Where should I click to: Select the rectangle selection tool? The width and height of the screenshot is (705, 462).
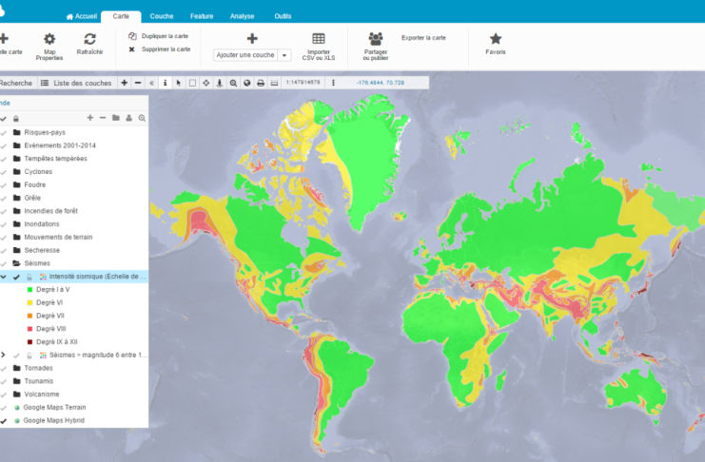pos(192,84)
